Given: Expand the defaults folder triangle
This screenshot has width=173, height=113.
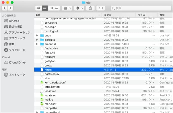Looking at the screenshot, I should (37, 40).
